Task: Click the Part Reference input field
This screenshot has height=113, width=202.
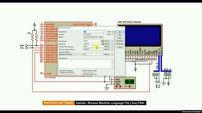Action: 93,32
